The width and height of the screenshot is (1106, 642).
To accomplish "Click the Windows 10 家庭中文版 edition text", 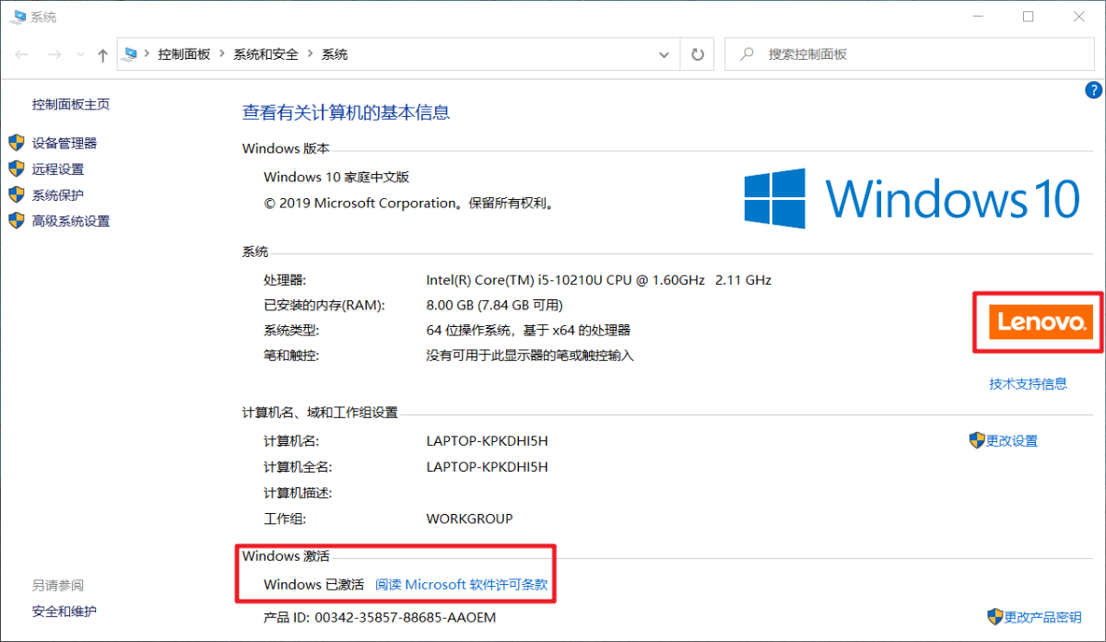I will tap(336, 177).
